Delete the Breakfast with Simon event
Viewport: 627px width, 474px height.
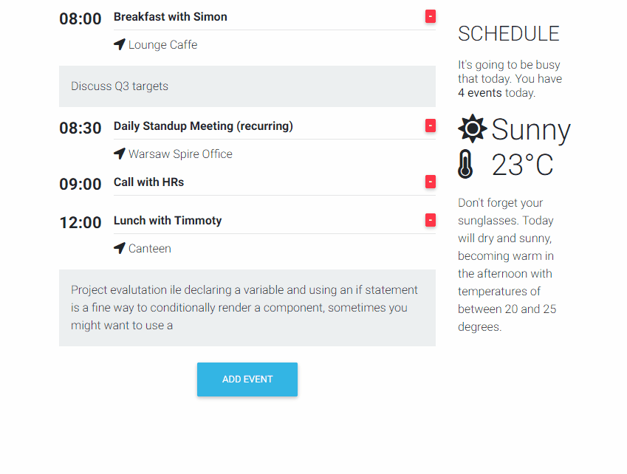click(x=431, y=16)
